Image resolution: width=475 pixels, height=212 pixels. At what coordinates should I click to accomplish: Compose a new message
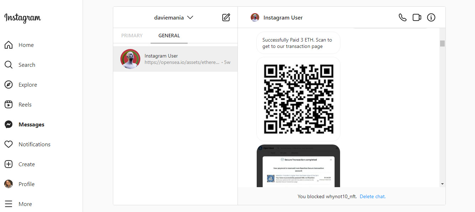point(226,17)
